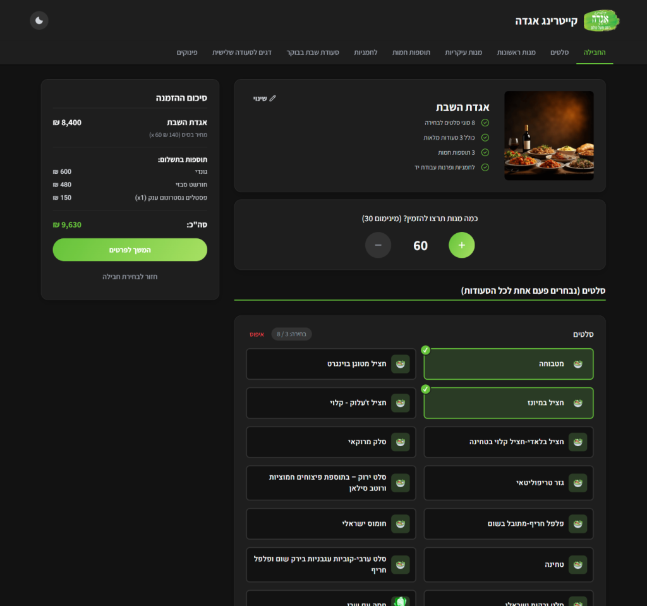This screenshot has width=647, height=606.
Task: Open the מנות עיקריות tab
Action: [x=463, y=52]
